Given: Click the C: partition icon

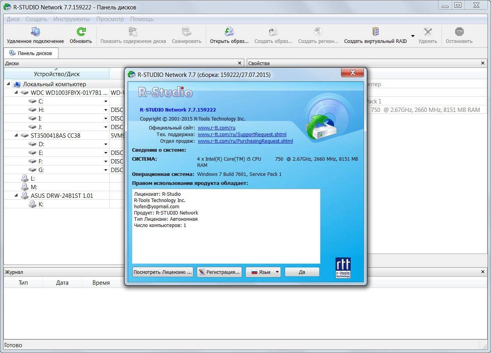Looking at the screenshot, I should pyautogui.click(x=32, y=101).
